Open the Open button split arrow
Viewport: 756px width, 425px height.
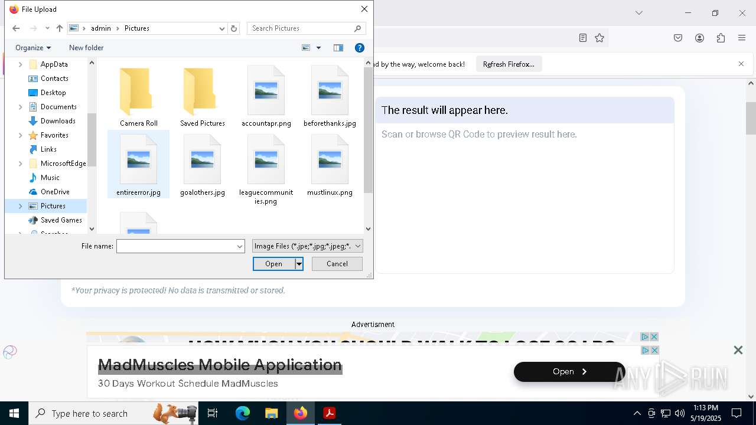pyautogui.click(x=299, y=264)
